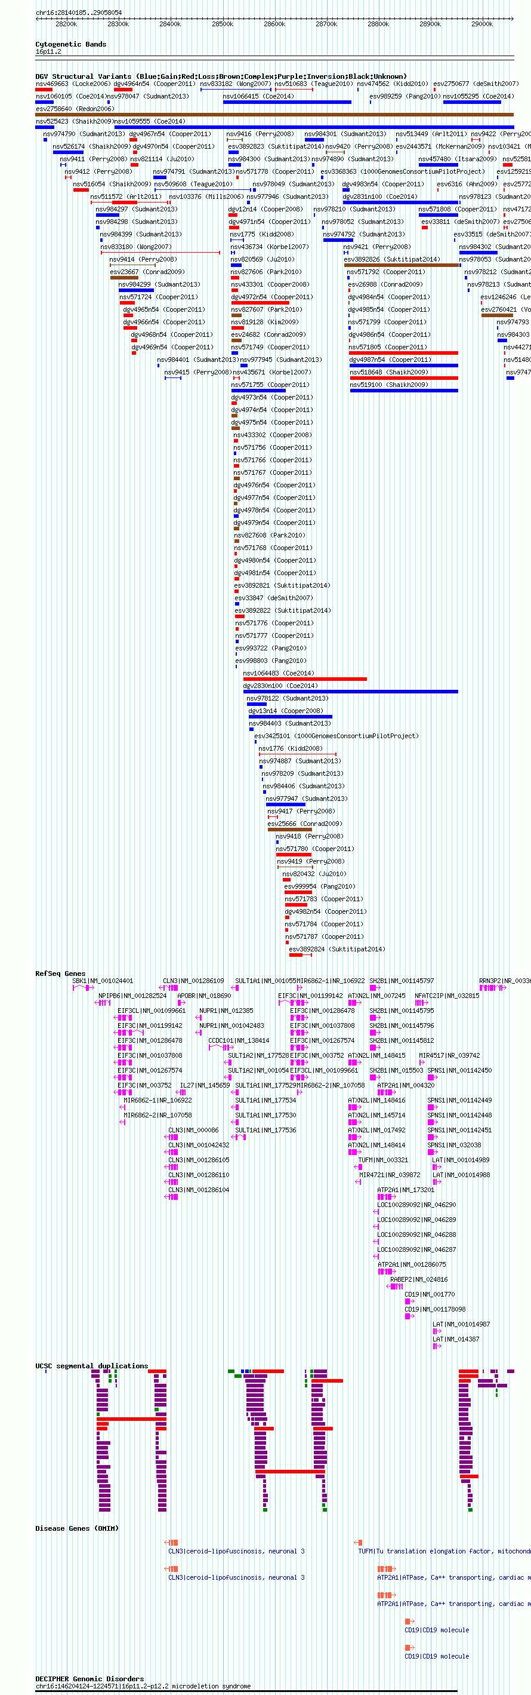Select gene MIR4721|NR_039872
Viewport: 531px width, 1695px height.
(x=390, y=1175)
